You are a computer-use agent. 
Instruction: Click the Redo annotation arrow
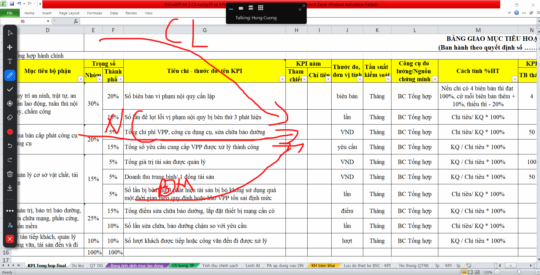coord(10,160)
